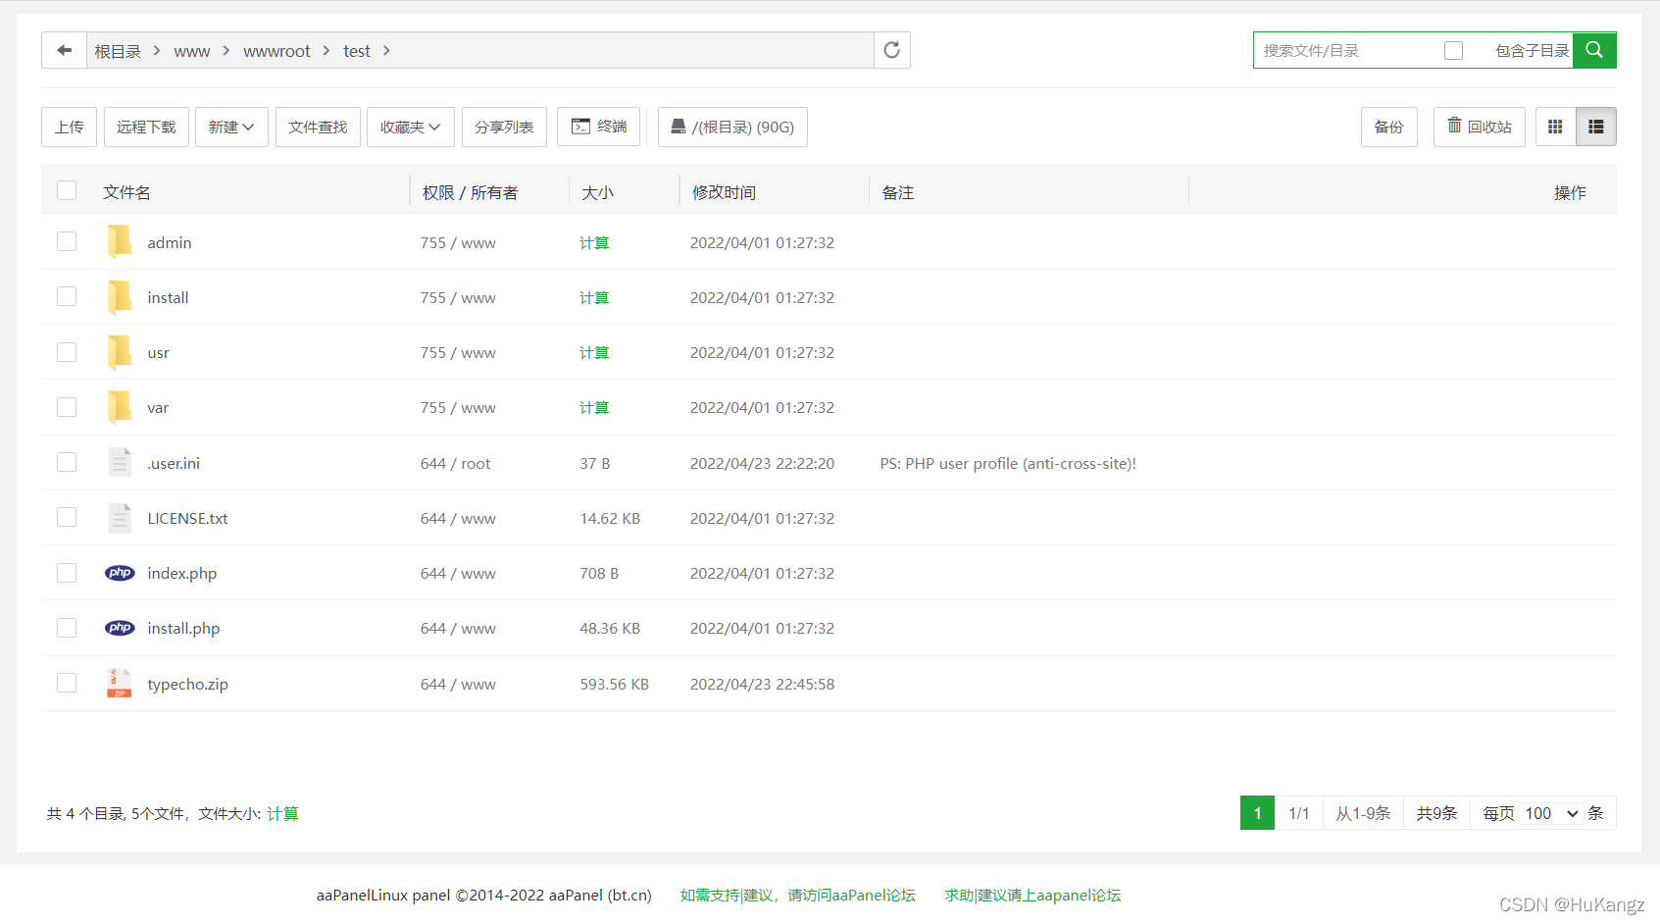
Task: Check the admin folder checkbox
Action: tap(67, 241)
